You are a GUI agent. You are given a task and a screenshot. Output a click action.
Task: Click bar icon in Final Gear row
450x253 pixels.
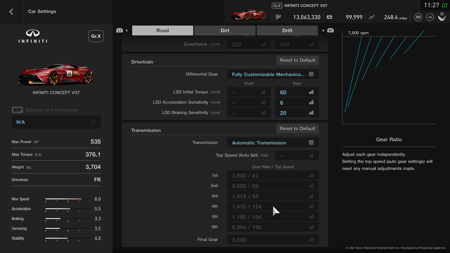pyautogui.click(x=311, y=240)
